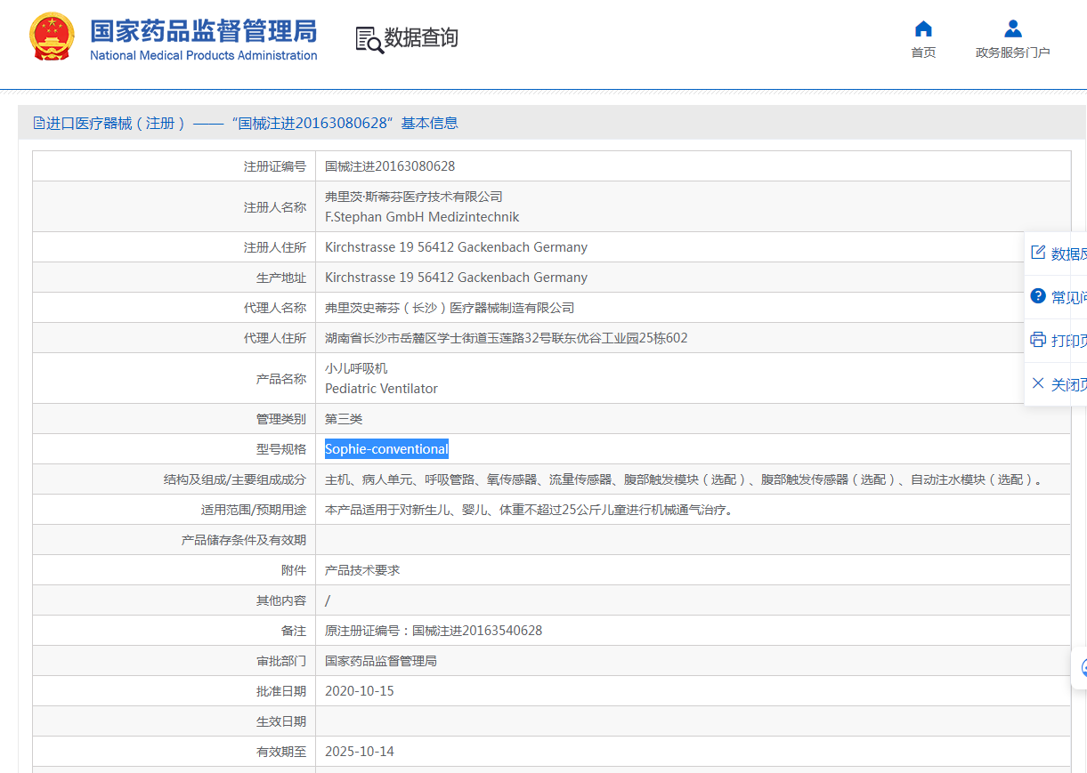
Task: Click the printer icon in side panel
Action: (1037, 340)
